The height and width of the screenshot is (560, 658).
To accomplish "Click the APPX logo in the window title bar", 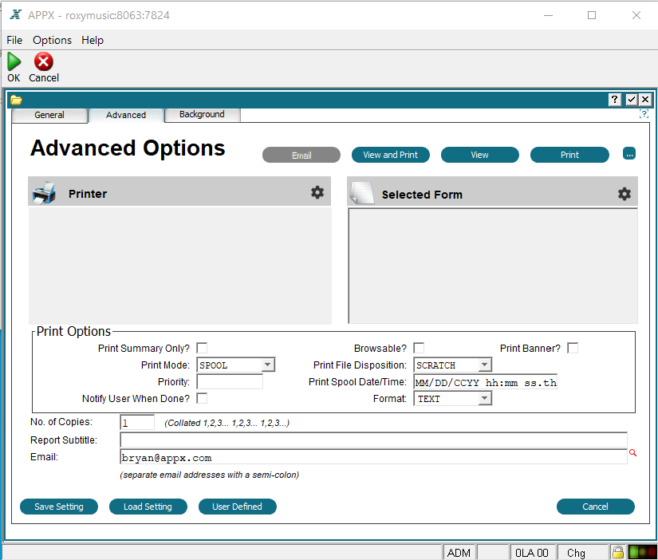I will coord(15,14).
